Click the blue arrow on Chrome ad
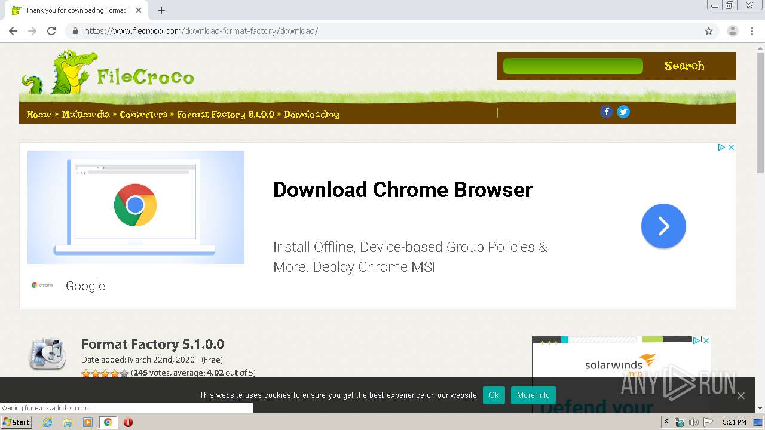The width and height of the screenshot is (765, 430). 663,226
